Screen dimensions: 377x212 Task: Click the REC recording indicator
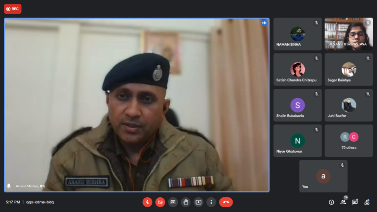[x=13, y=8]
